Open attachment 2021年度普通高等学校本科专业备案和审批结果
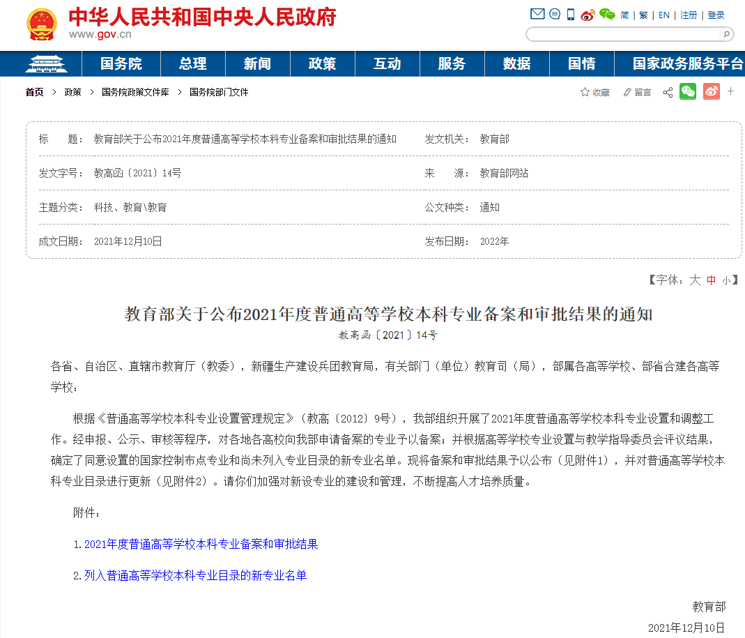Image resolution: width=745 pixels, height=638 pixels. 201,544
